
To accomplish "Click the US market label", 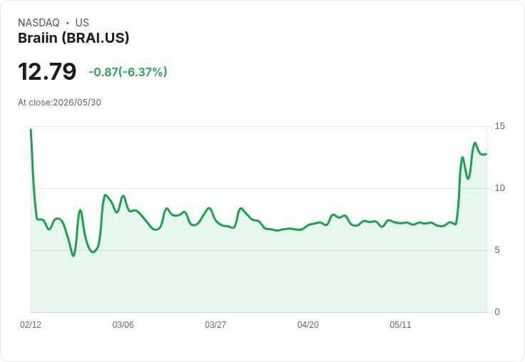I will 82,23.
